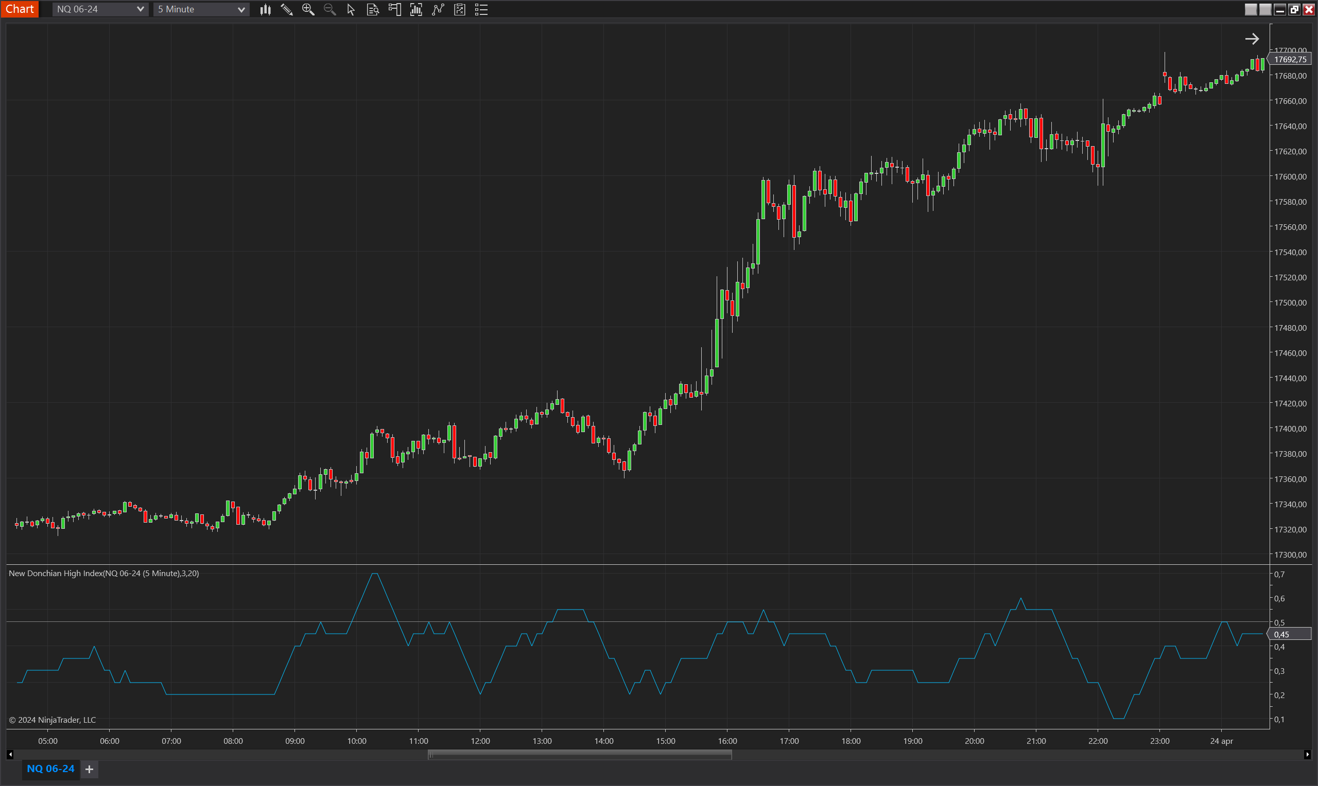Click the 17500,00 price axis label
This screenshot has height=786, width=1318.
coord(1290,302)
